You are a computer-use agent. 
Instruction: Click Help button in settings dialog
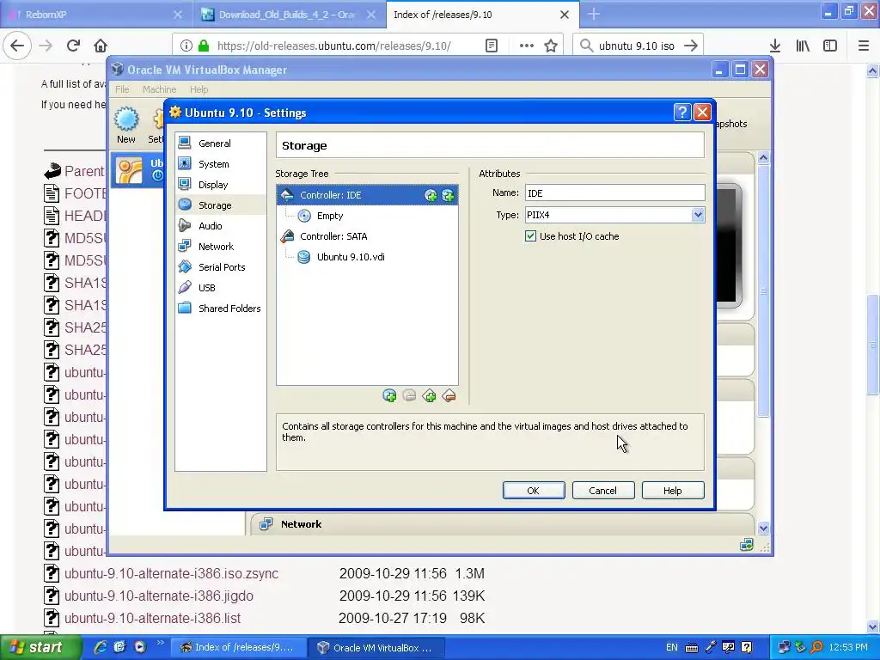[673, 491]
